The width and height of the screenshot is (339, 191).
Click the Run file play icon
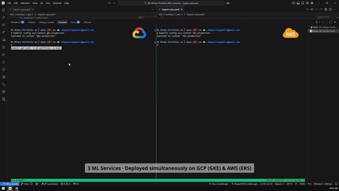(x=307, y=9)
